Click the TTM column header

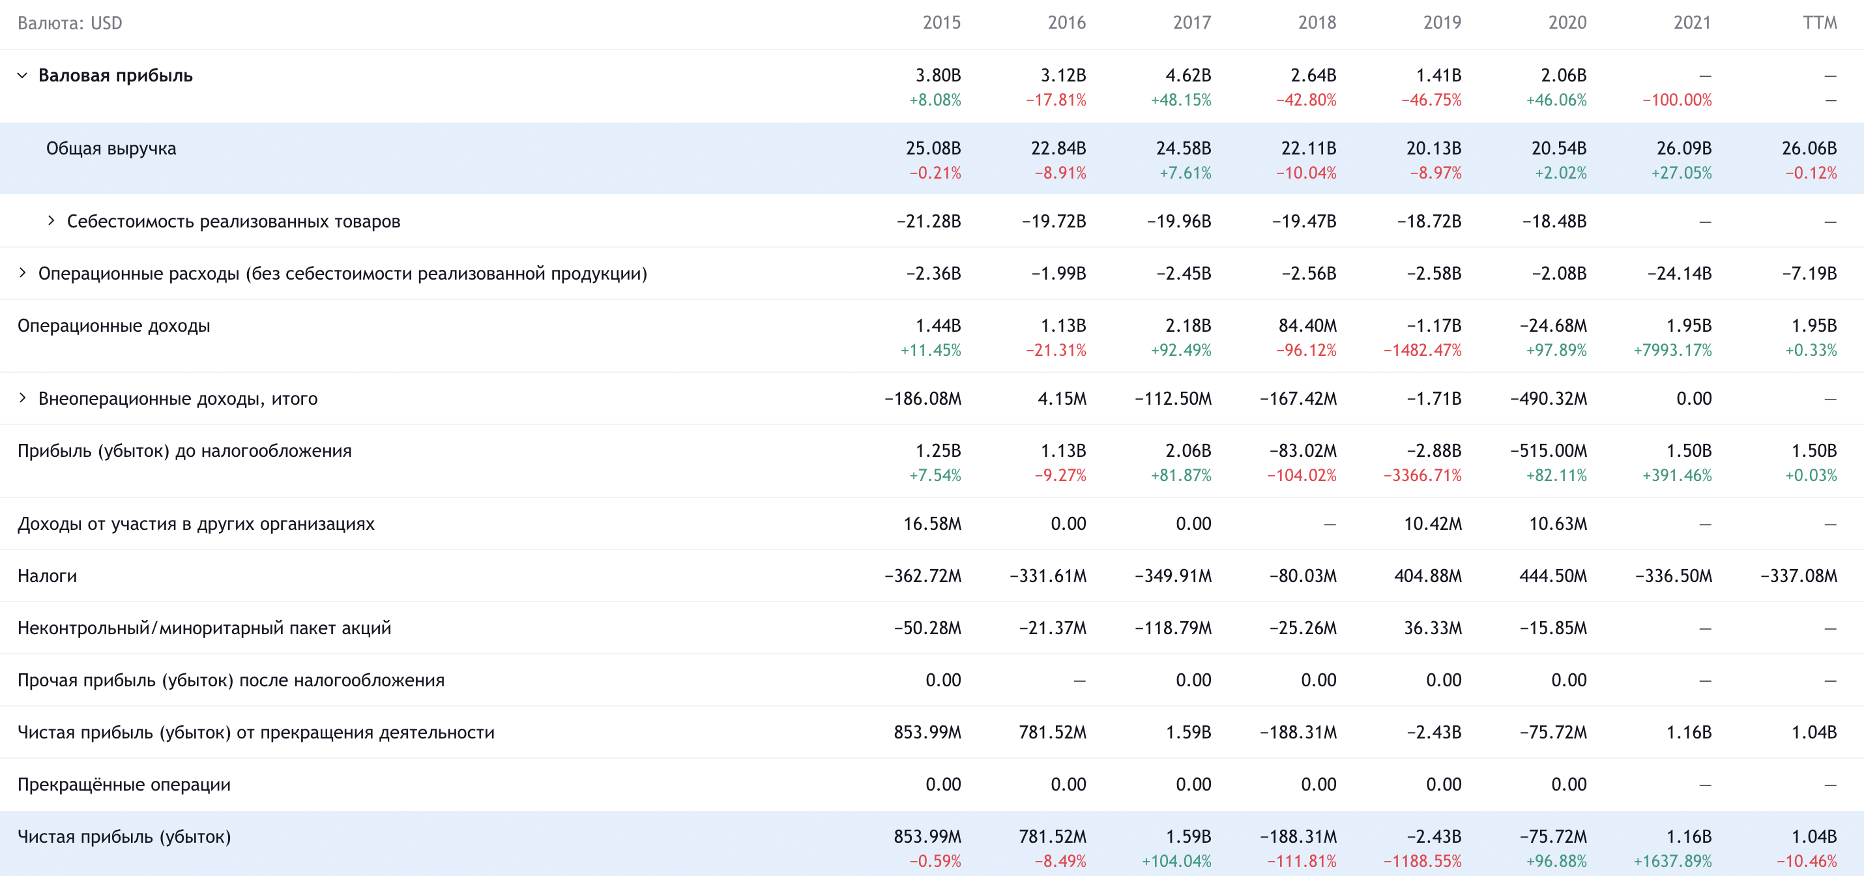[1820, 23]
